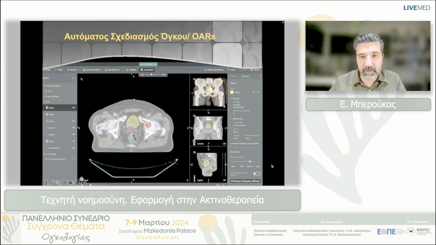This screenshot has width=436, height=245.
Task: Enable the Removing disconnected regions toggle
Action: [x=256, y=173]
